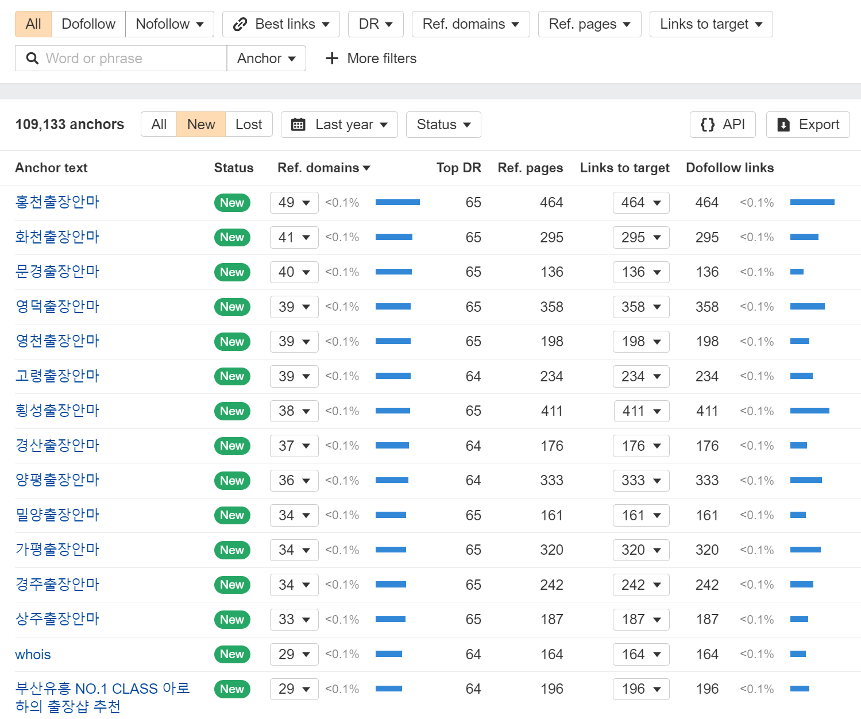Screen dimensions: 861x719
Task: Click the curly braces API icon
Action: click(x=707, y=125)
